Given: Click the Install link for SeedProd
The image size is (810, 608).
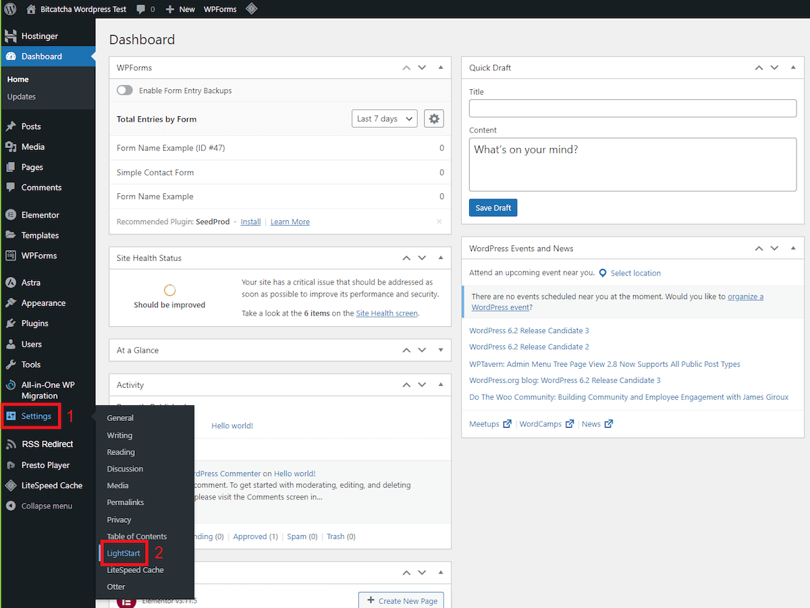Looking at the screenshot, I should [x=250, y=222].
